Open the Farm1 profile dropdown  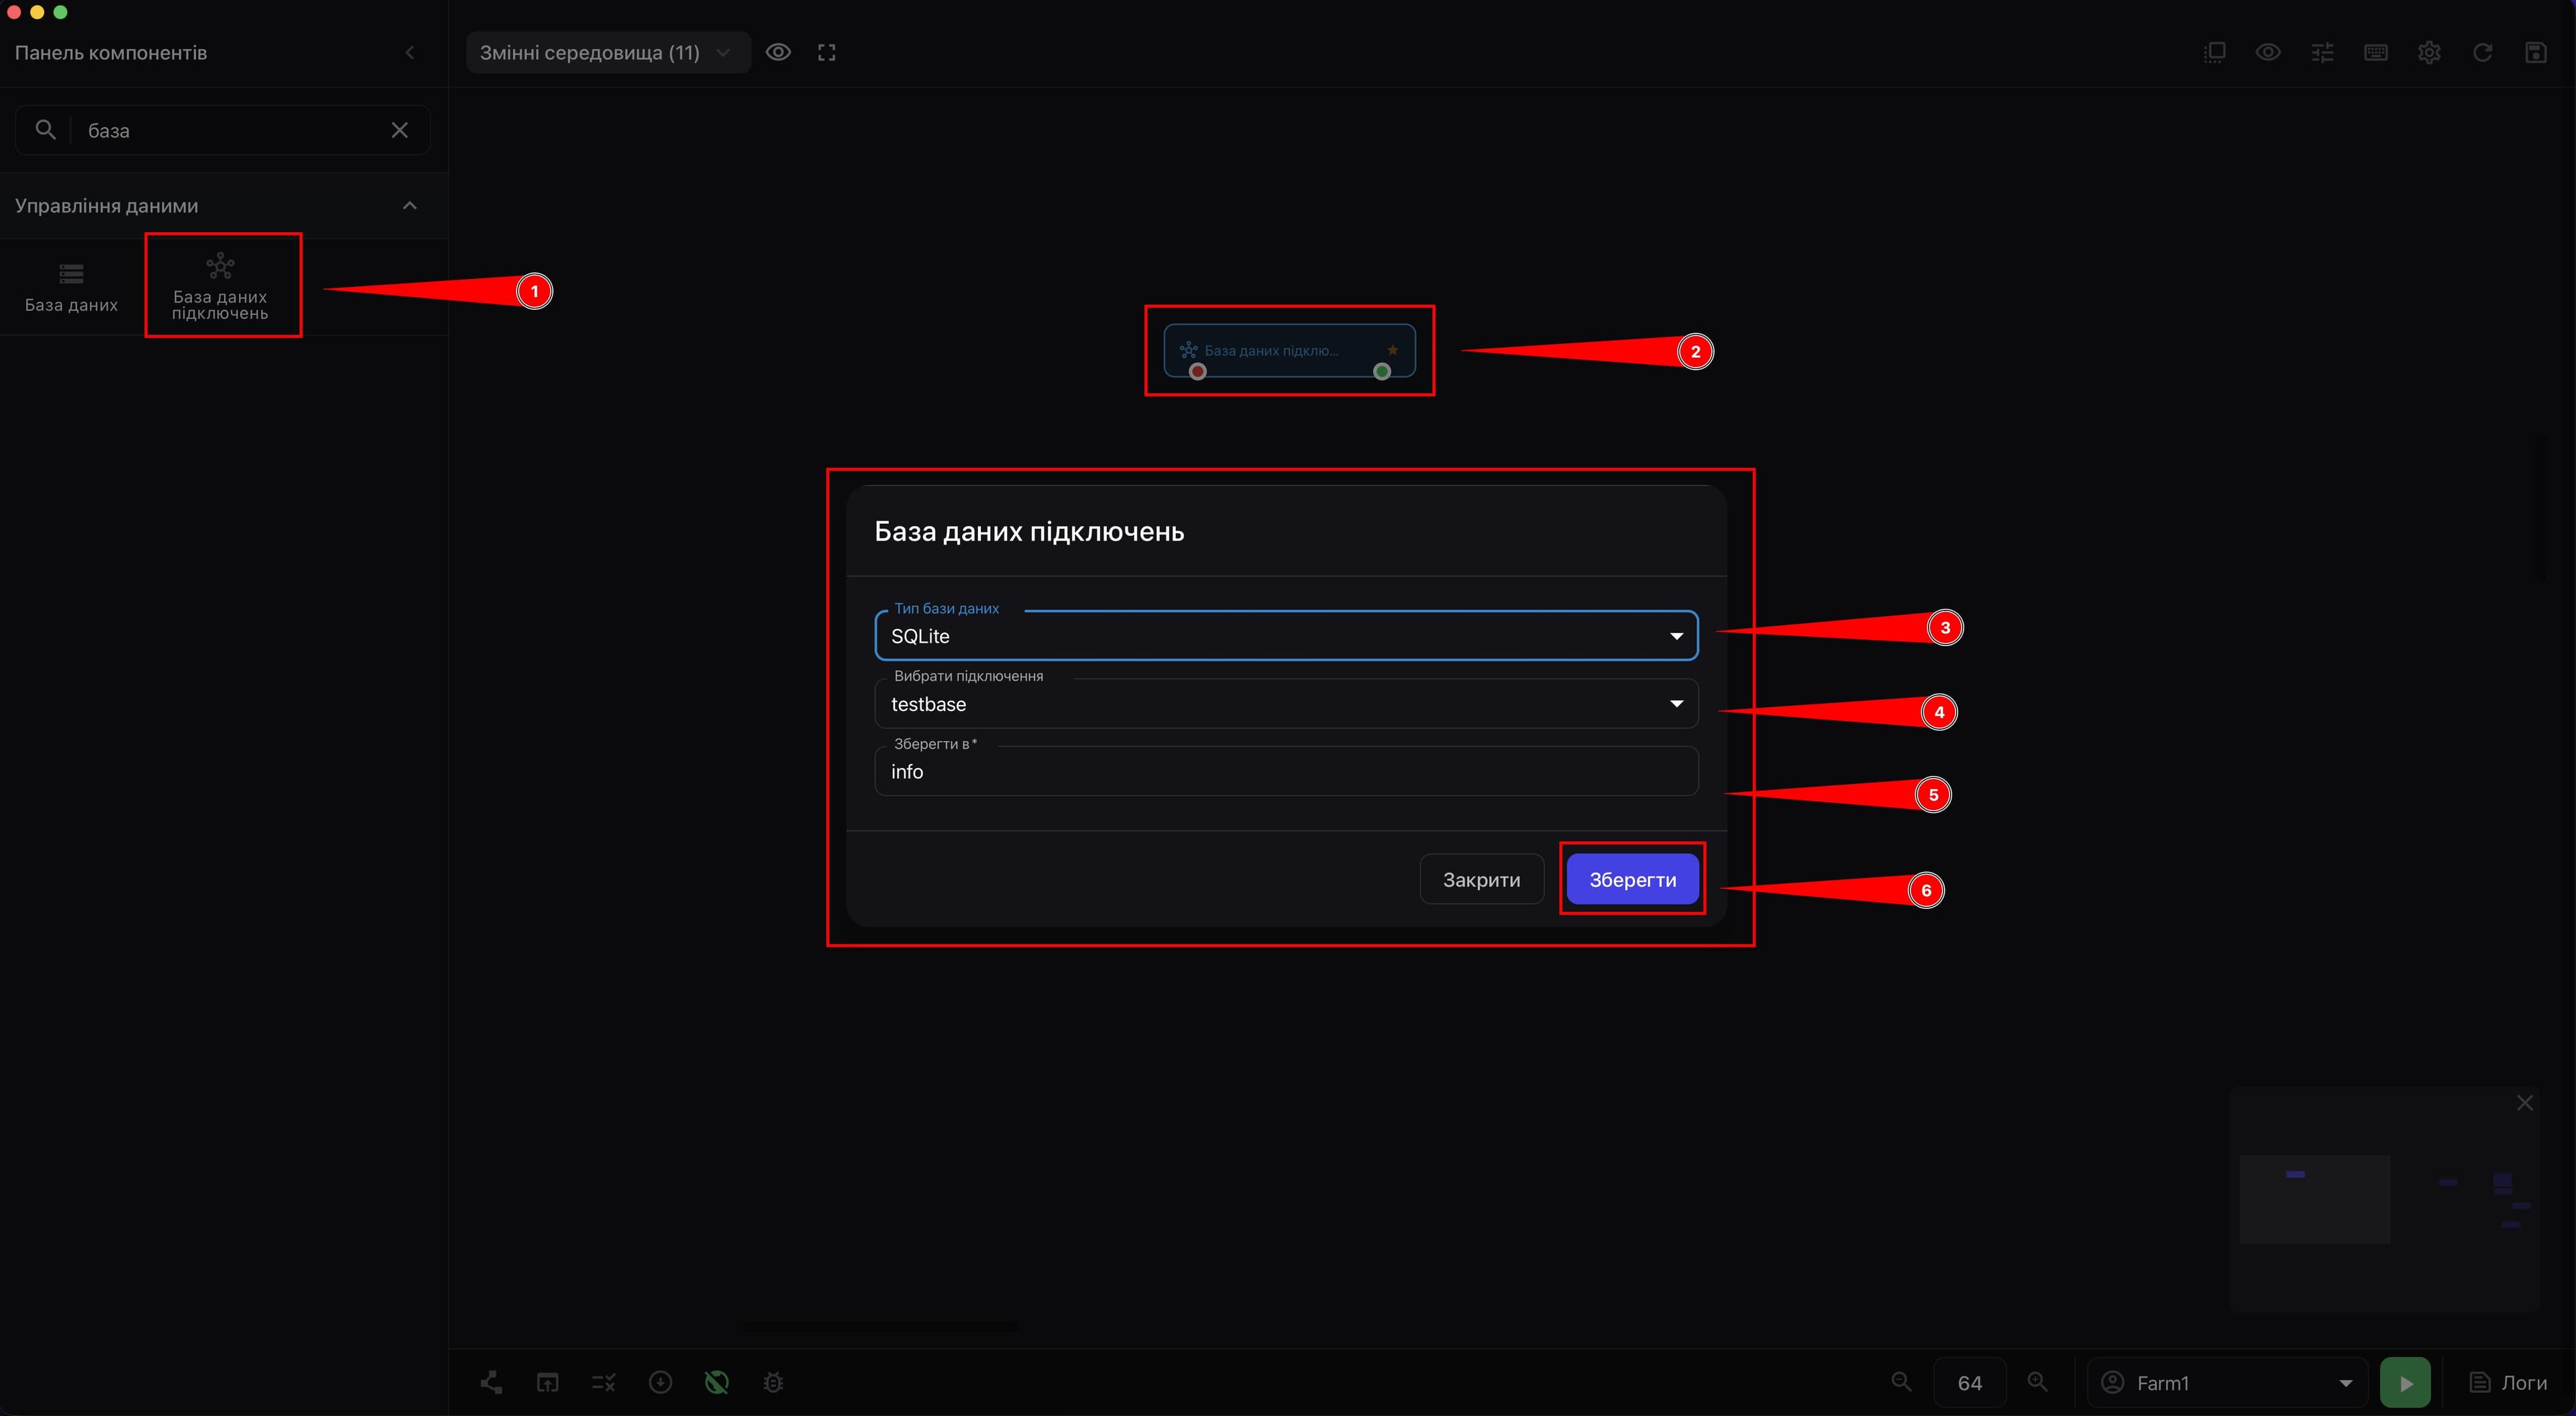point(2227,1383)
